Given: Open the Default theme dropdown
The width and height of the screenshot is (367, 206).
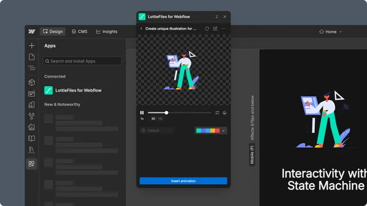Looking at the screenshot, I should (157, 130).
